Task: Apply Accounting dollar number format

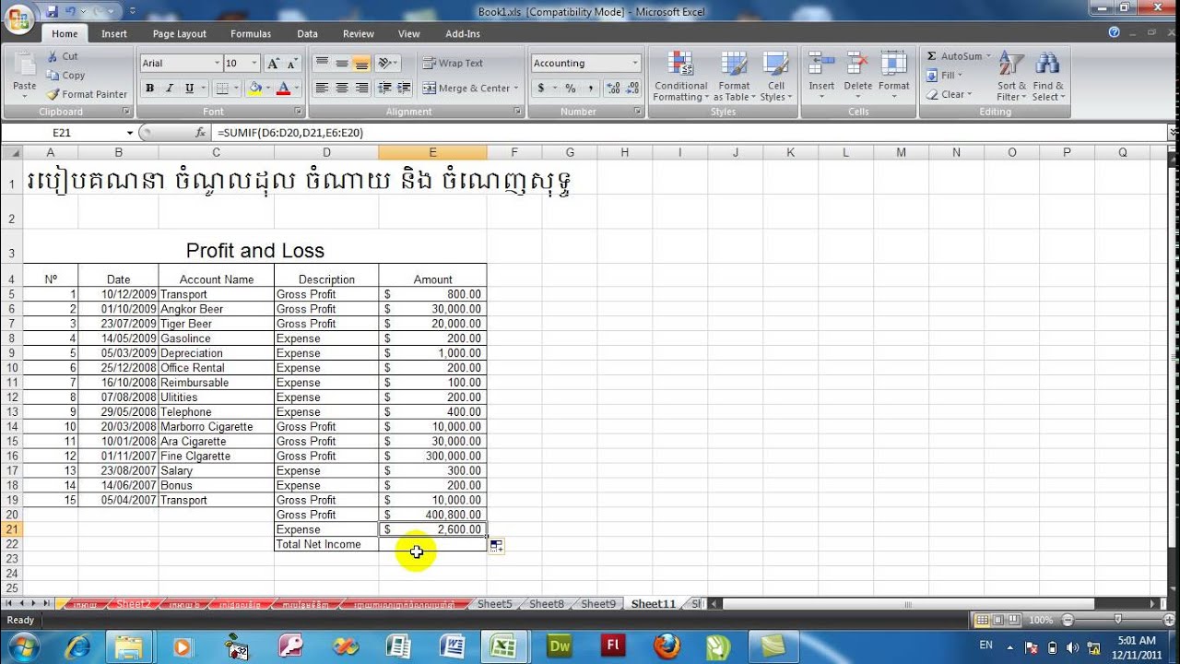Action: (541, 89)
